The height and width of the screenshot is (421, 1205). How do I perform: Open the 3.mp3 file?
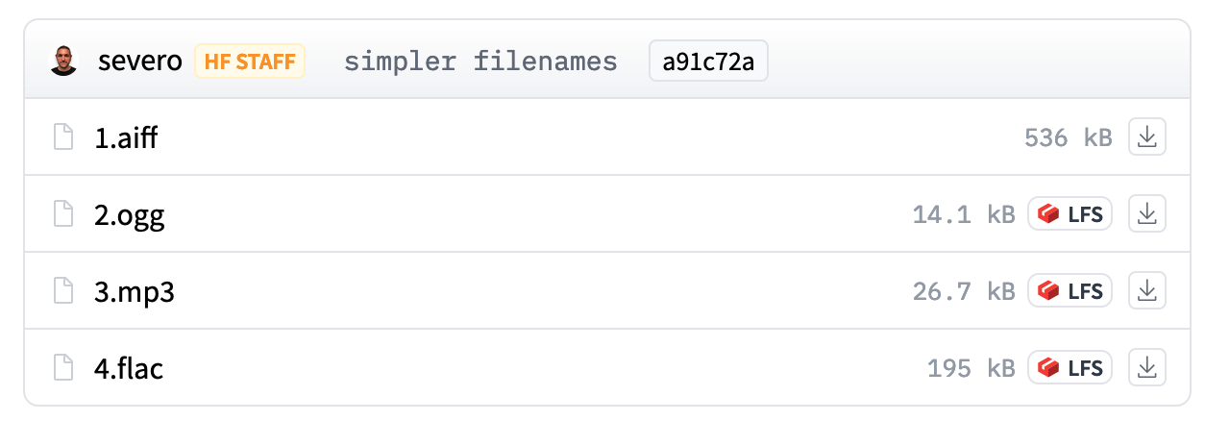[x=135, y=291]
